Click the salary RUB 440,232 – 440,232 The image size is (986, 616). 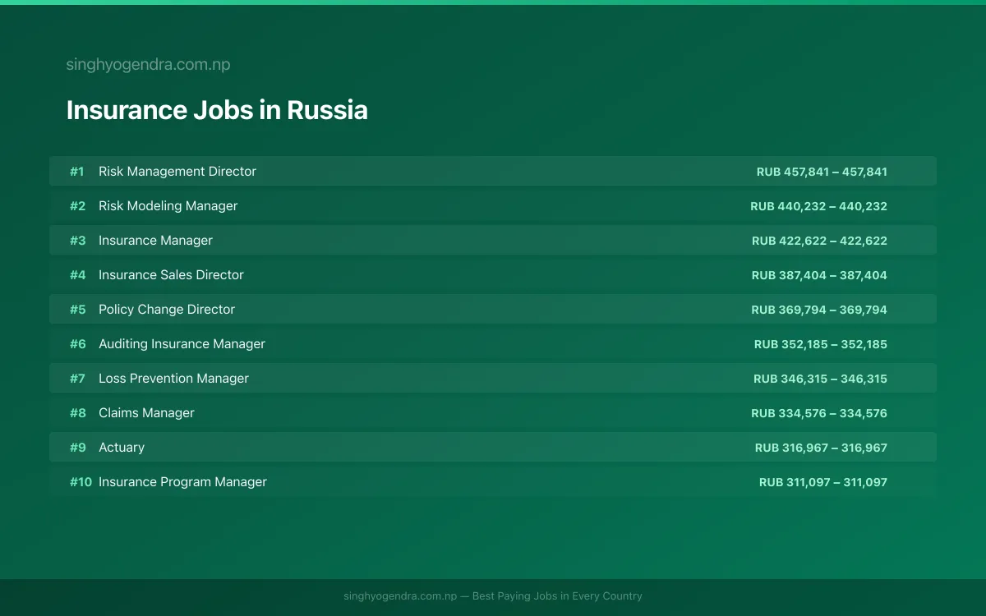[818, 206]
